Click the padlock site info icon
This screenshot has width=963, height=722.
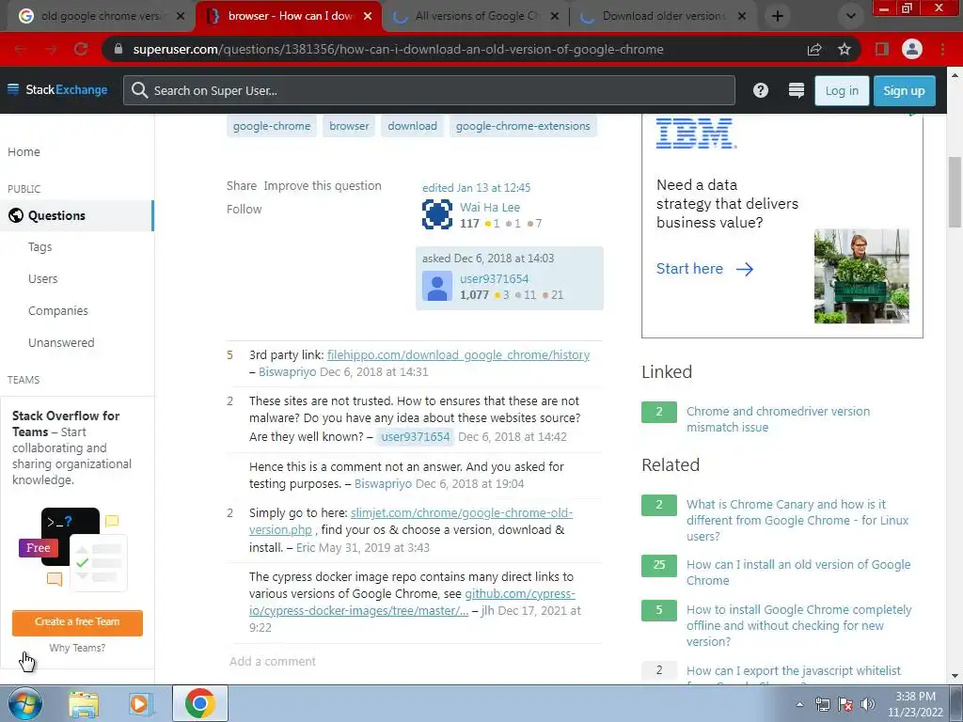point(118,49)
